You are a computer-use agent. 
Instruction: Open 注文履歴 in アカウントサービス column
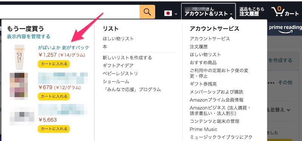tap(199, 47)
